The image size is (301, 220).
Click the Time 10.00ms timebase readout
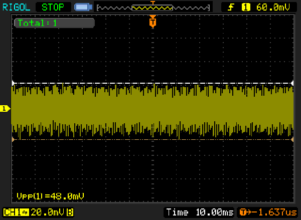click(200, 212)
